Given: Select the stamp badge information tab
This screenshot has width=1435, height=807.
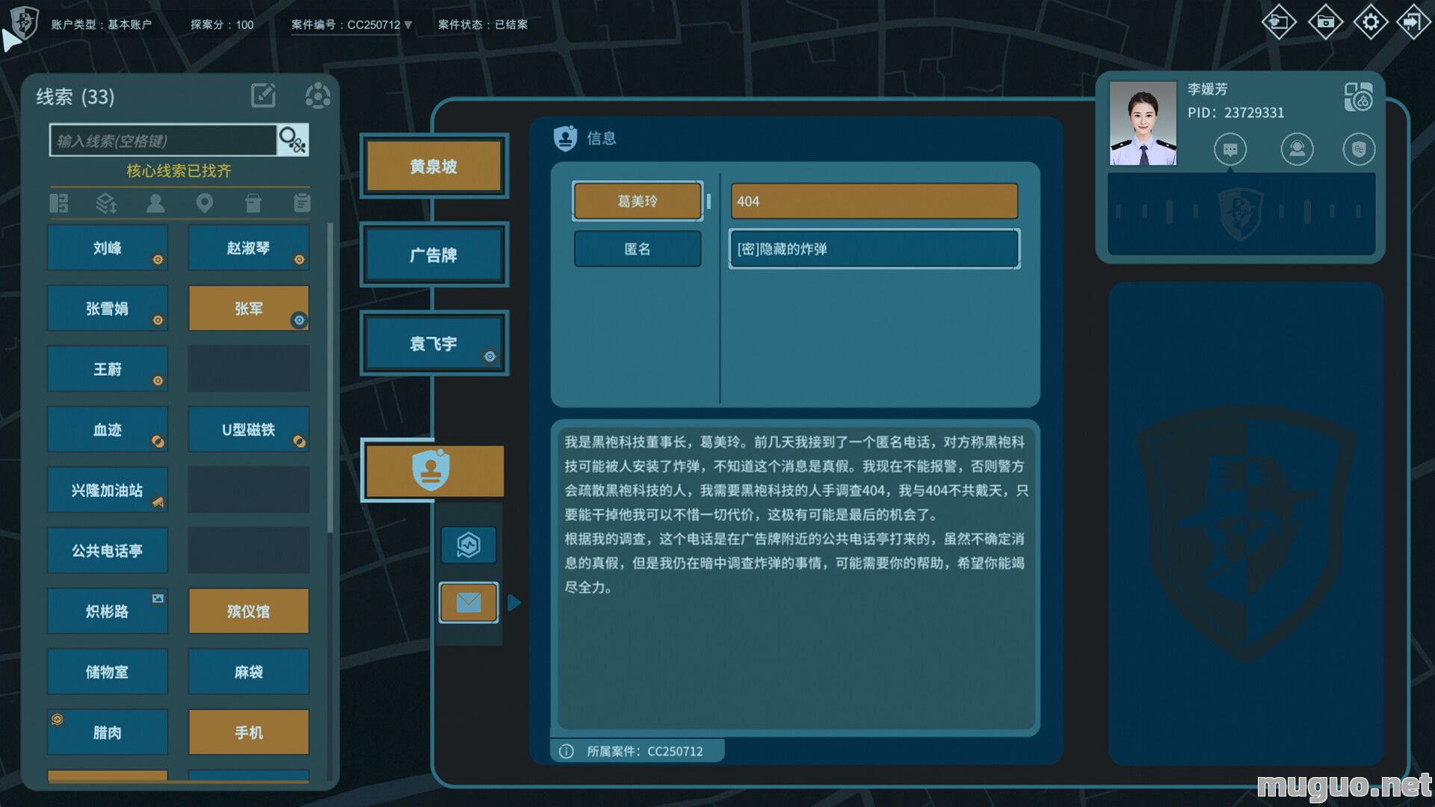Looking at the screenshot, I should [x=433, y=471].
